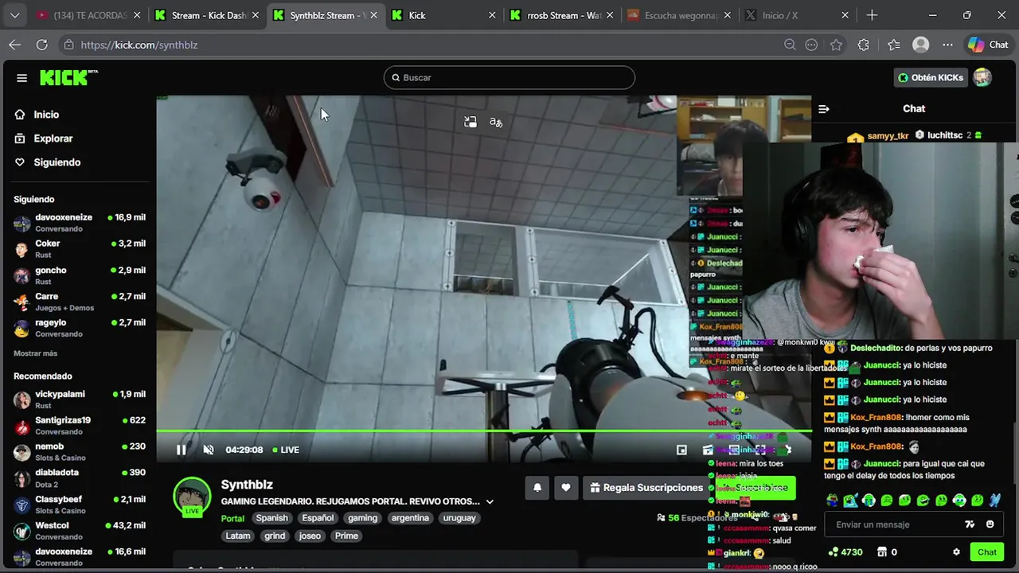
Task: Open your Kick profile avatar menu
Action: (x=982, y=77)
